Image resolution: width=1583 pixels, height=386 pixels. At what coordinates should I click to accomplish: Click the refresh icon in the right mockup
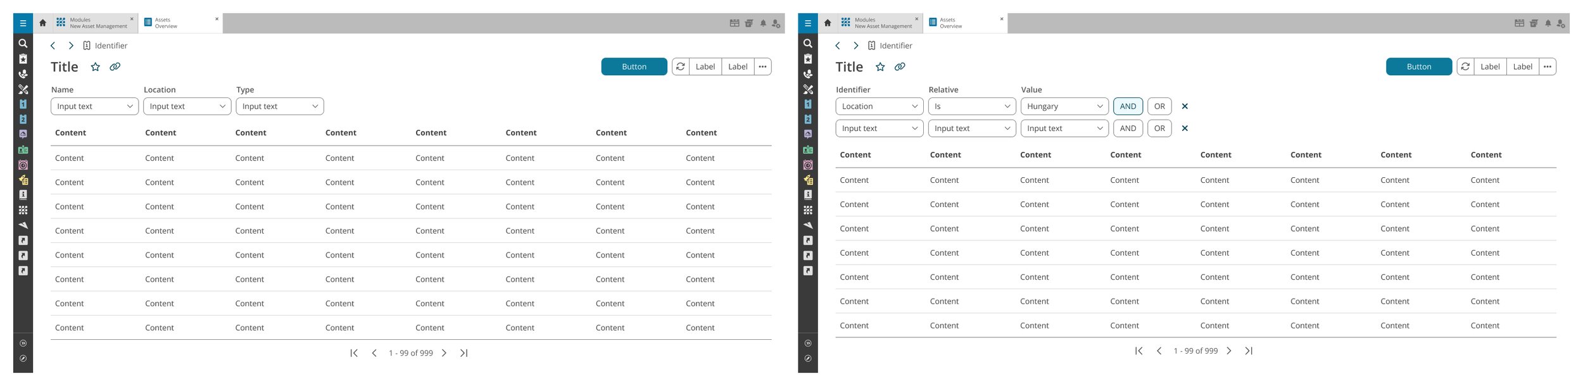(1465, 66)
